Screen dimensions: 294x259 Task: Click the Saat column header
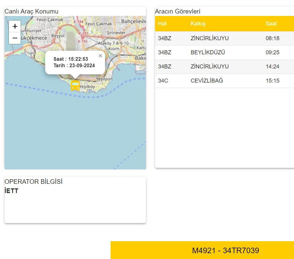[271, 24]
